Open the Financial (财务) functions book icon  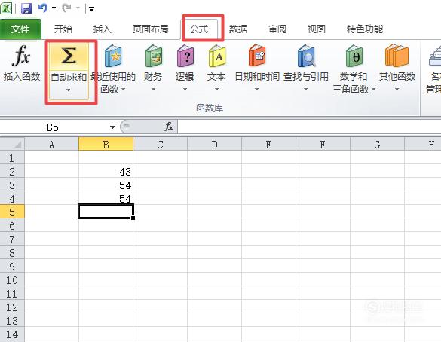[x=154, y=56]
